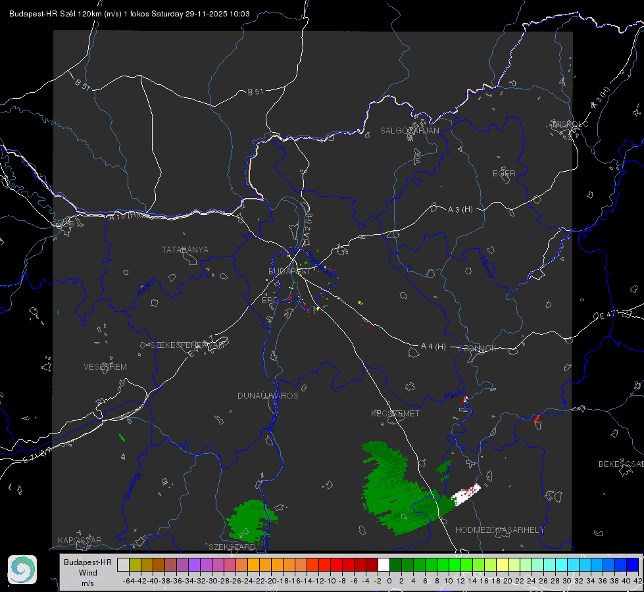The width and height of the screenshot is (644, 592).
Task: Click the MISKOLC city label
Action: click(570, 124)
